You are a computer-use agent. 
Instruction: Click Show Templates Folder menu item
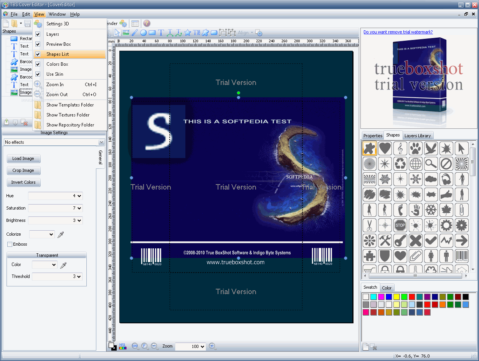[x=70, y=105]
